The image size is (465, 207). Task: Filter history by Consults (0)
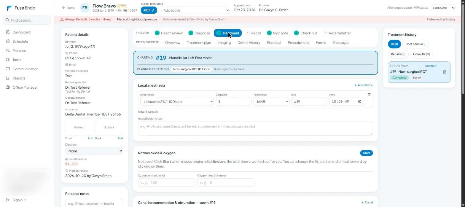tap(421, 54)
